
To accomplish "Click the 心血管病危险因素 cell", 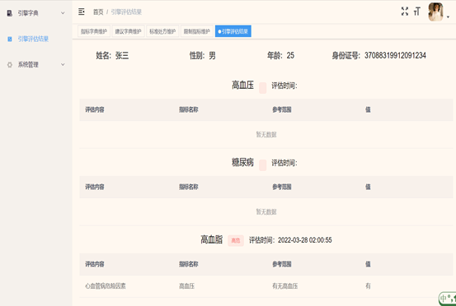I will pyautogui.click(x=106, y=286).
